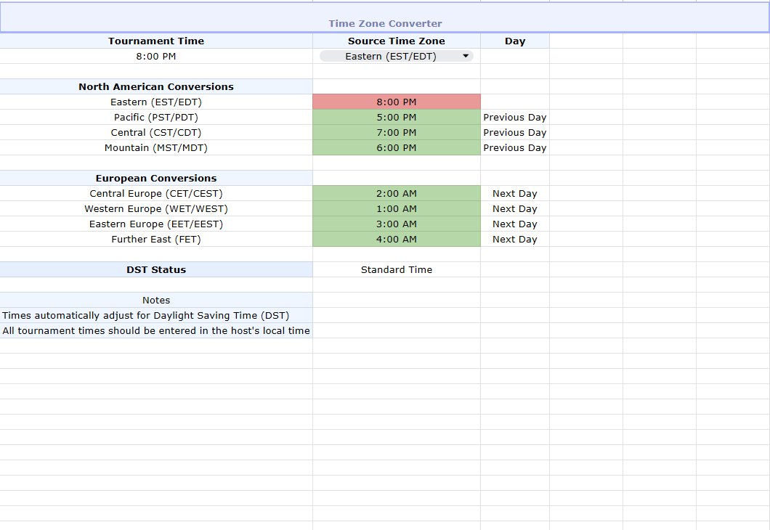Select the Standard Time status cell
Viewport: 770px width, 530px height.
[397, 269]
